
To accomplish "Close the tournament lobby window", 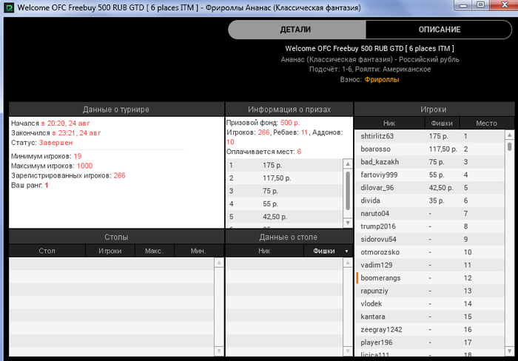I will click(504, 5).
